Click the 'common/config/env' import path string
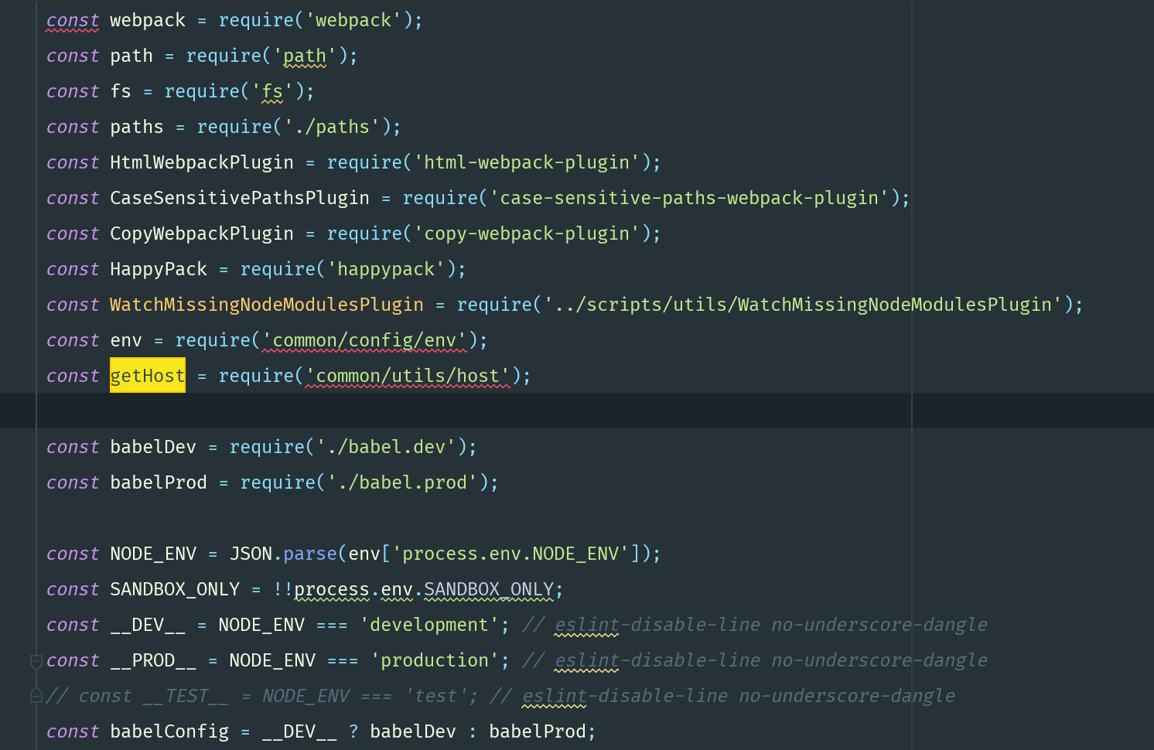 364,340
